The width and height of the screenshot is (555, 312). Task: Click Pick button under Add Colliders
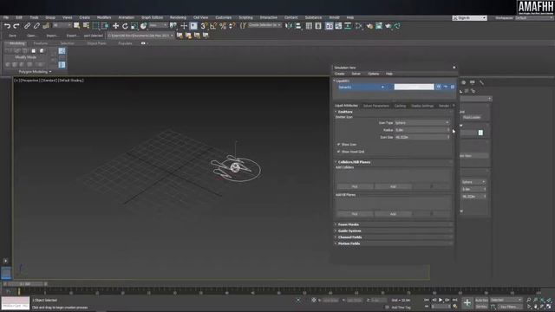tap(355, 186)
